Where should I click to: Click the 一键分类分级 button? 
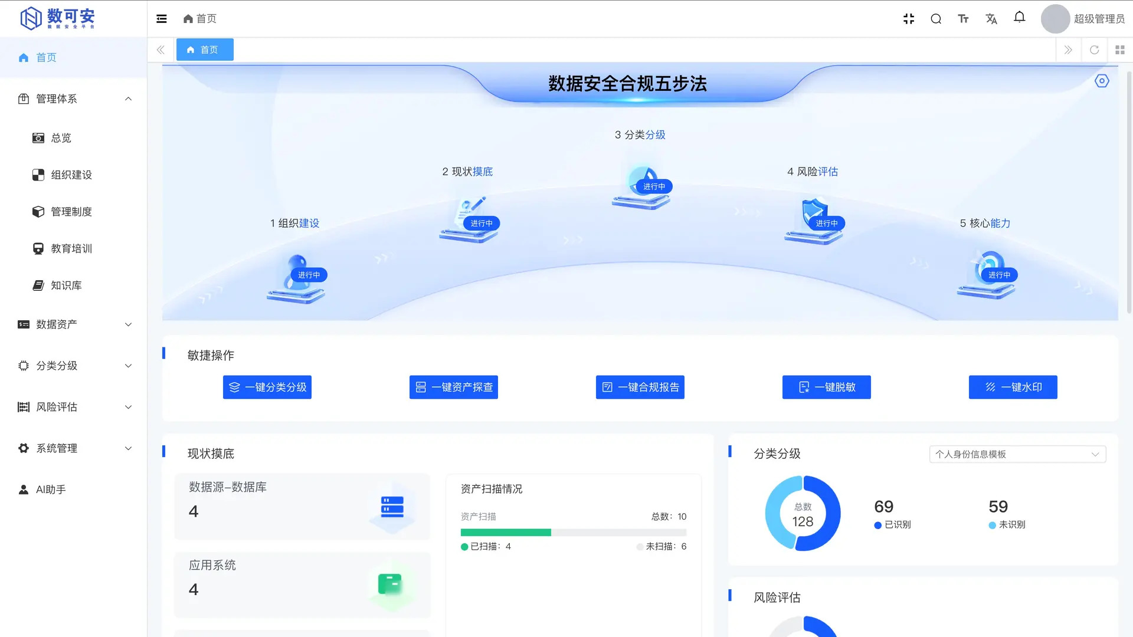point(267,388)
